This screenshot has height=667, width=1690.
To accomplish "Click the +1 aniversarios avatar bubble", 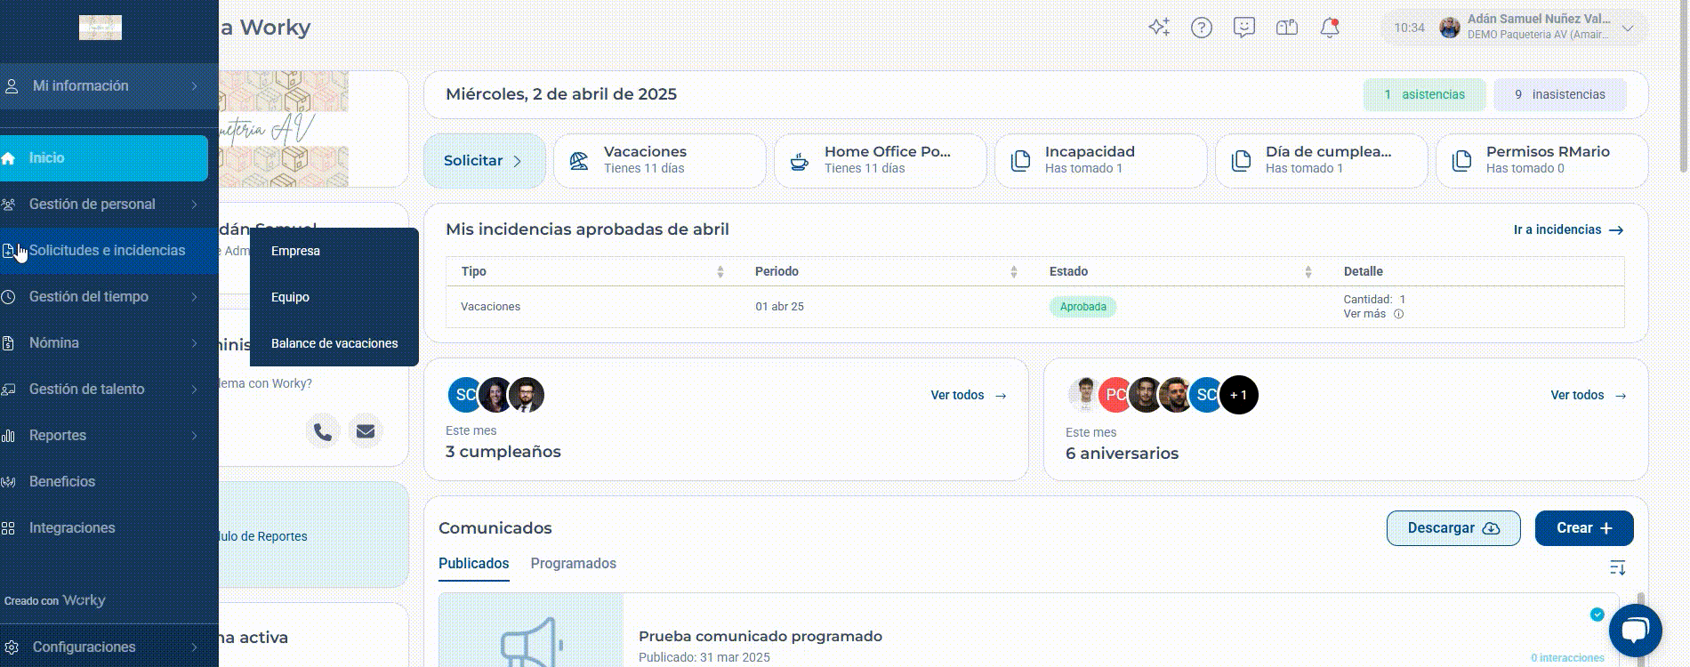I will [1239, 395].
